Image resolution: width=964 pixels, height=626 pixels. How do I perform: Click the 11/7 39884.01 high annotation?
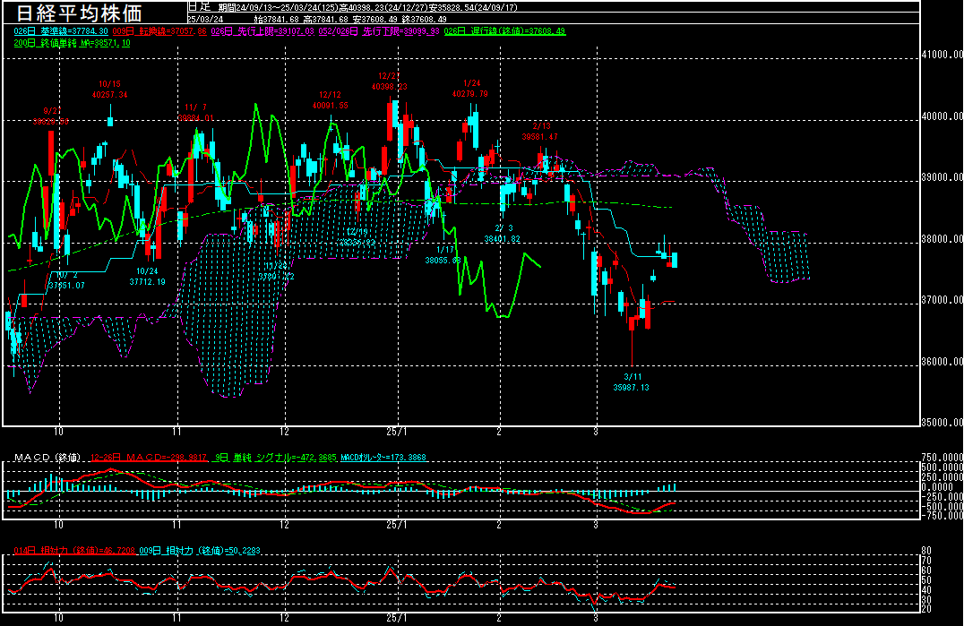pos(196,113)
